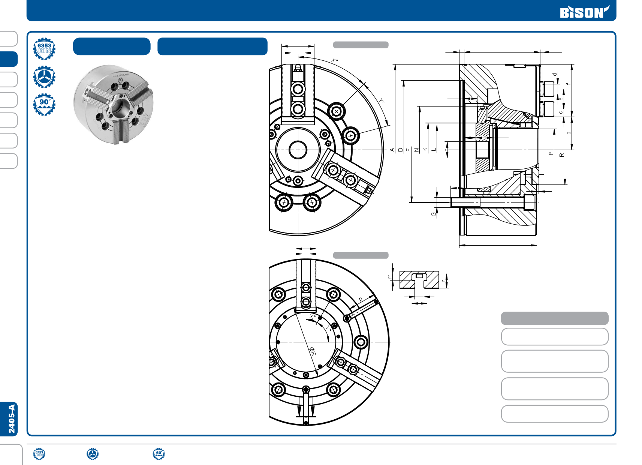
Task: Open the 2405-A side tab
Action: pos(10,419)
